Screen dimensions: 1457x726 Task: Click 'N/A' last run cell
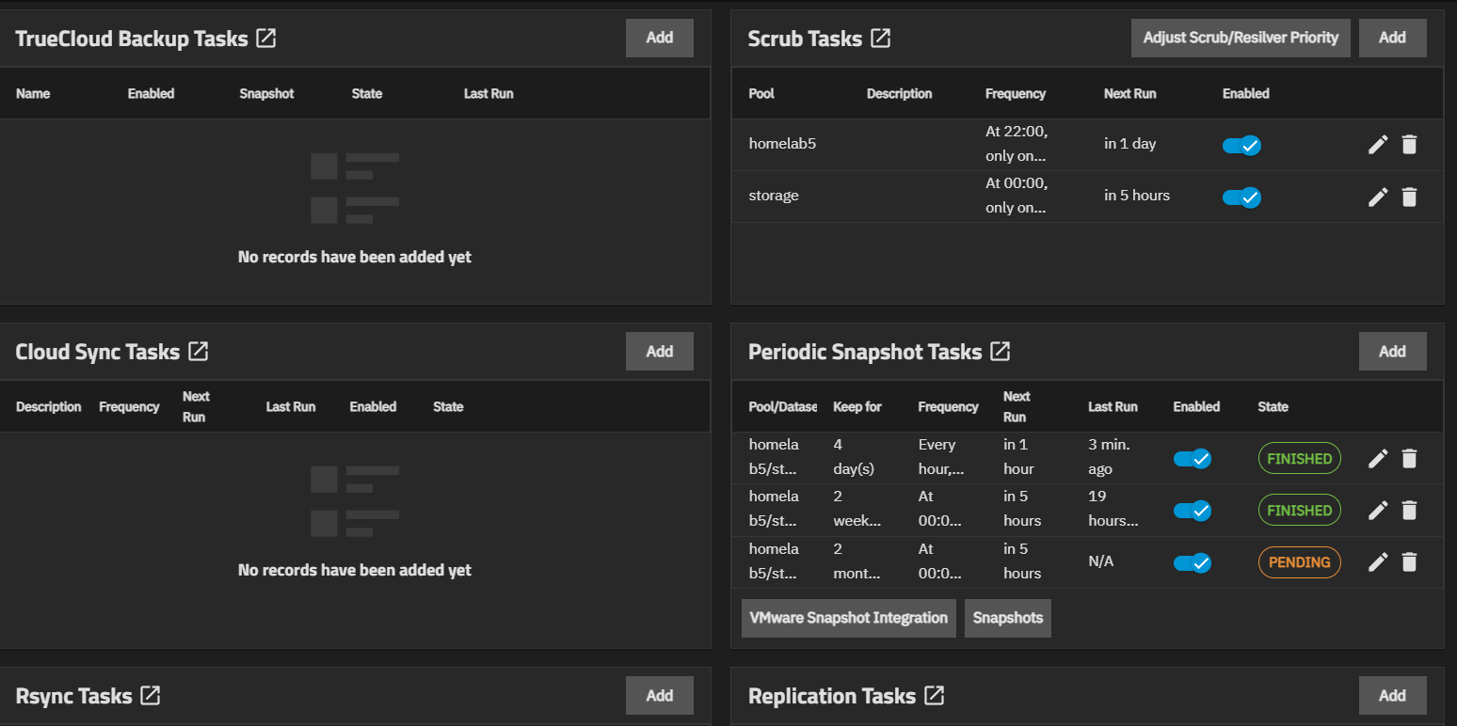pyautogui.click(x=1101, y=561)
